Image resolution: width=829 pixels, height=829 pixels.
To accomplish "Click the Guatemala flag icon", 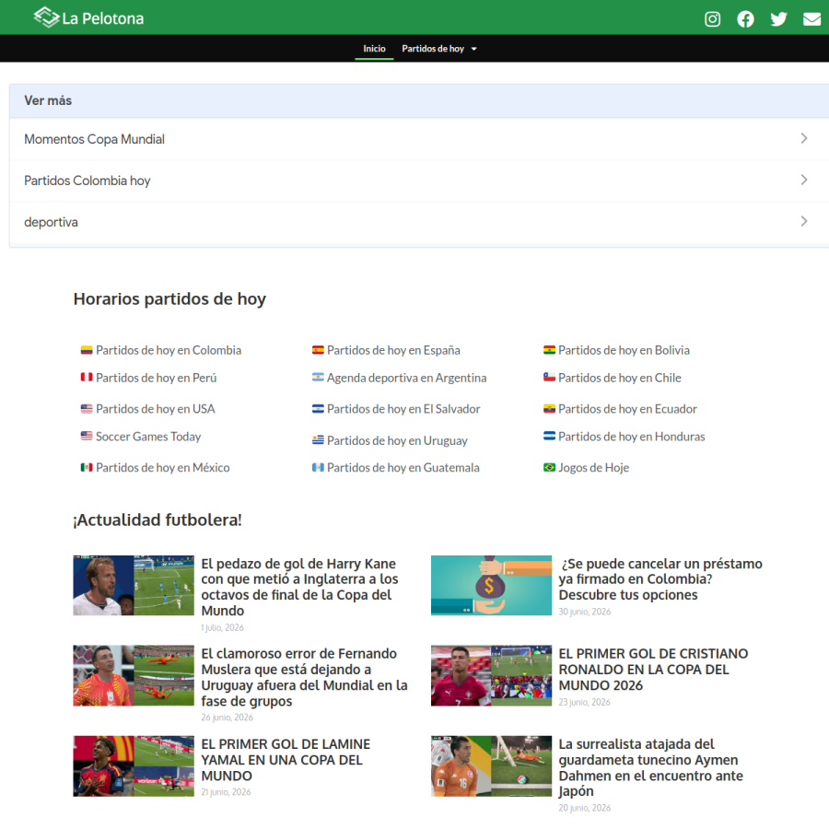I will pyautogui.click(x=318, y=467).
